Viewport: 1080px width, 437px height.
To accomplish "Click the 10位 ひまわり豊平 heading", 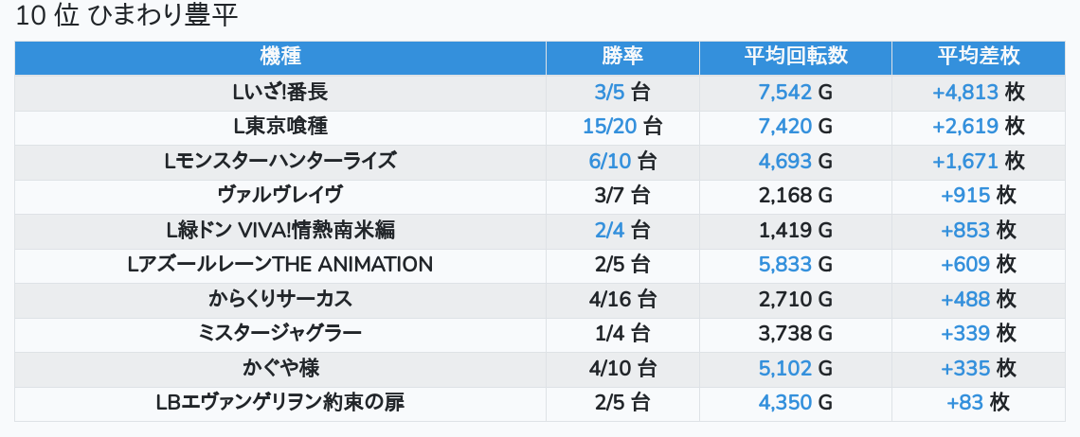I will (x=127, y=16).
